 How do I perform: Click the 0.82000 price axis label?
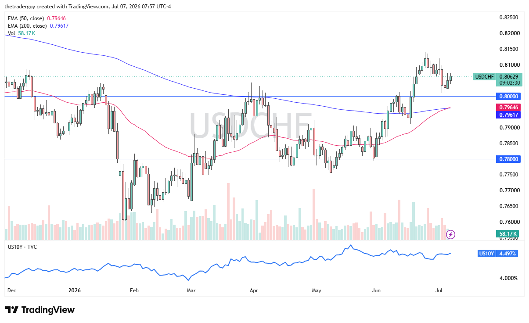[x=509, y=33]
